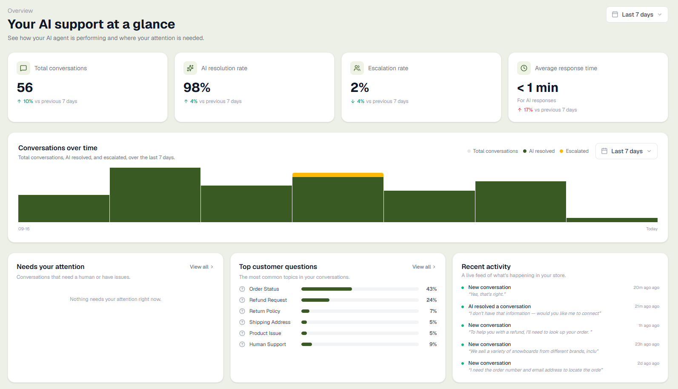
Task: Open the new conversation from 1h ago
Action: click(560, 329)
